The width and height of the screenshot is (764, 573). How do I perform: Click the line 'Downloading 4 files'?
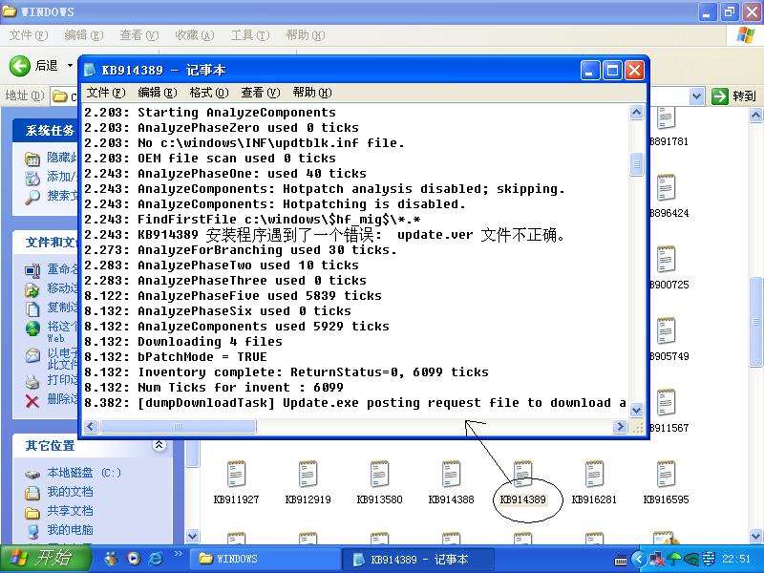coord(183,342)
